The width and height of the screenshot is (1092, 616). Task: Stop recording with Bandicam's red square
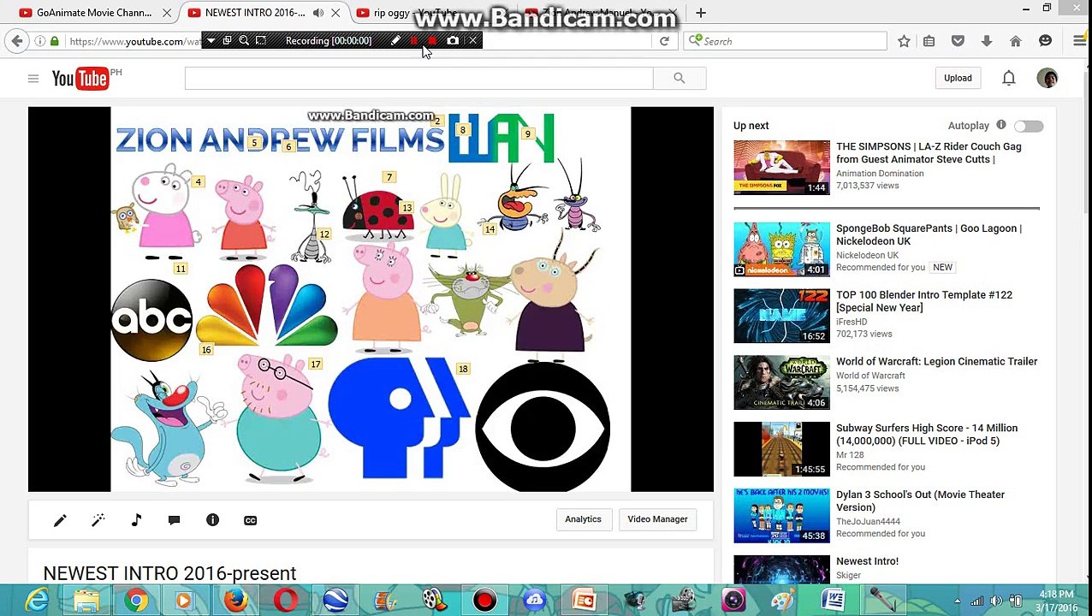point(432,41)
